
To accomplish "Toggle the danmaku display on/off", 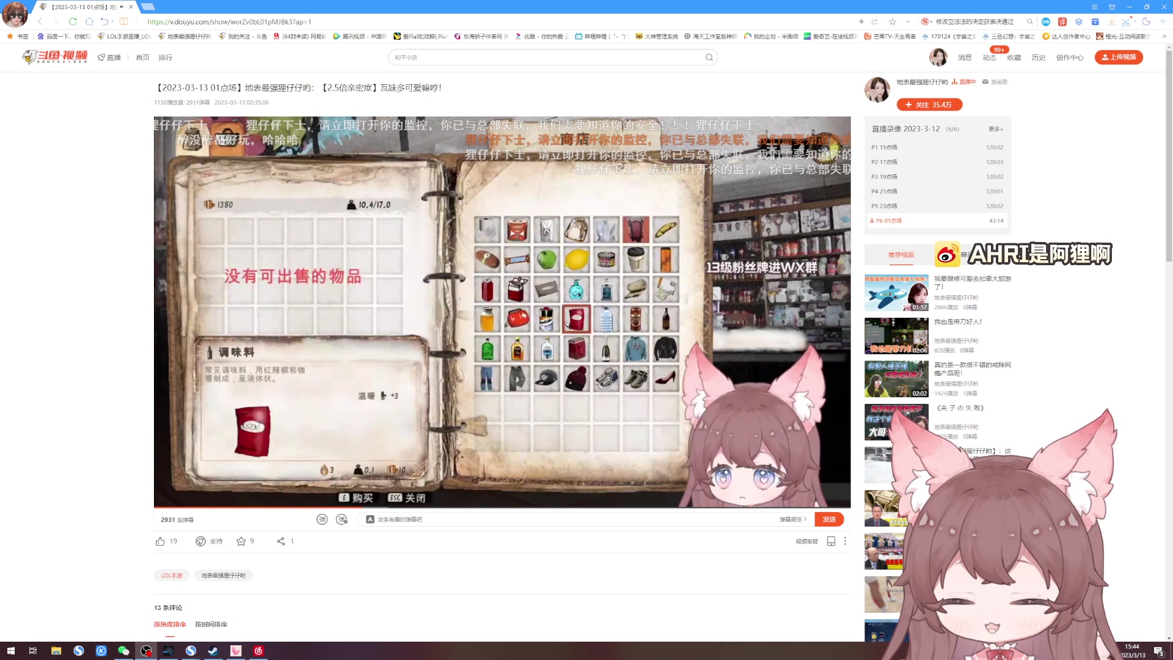I will [322, 519].
